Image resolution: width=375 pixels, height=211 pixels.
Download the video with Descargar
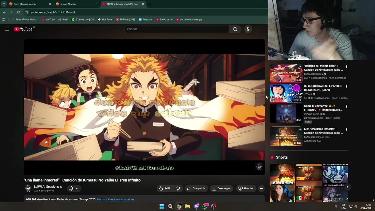point(221,188)
